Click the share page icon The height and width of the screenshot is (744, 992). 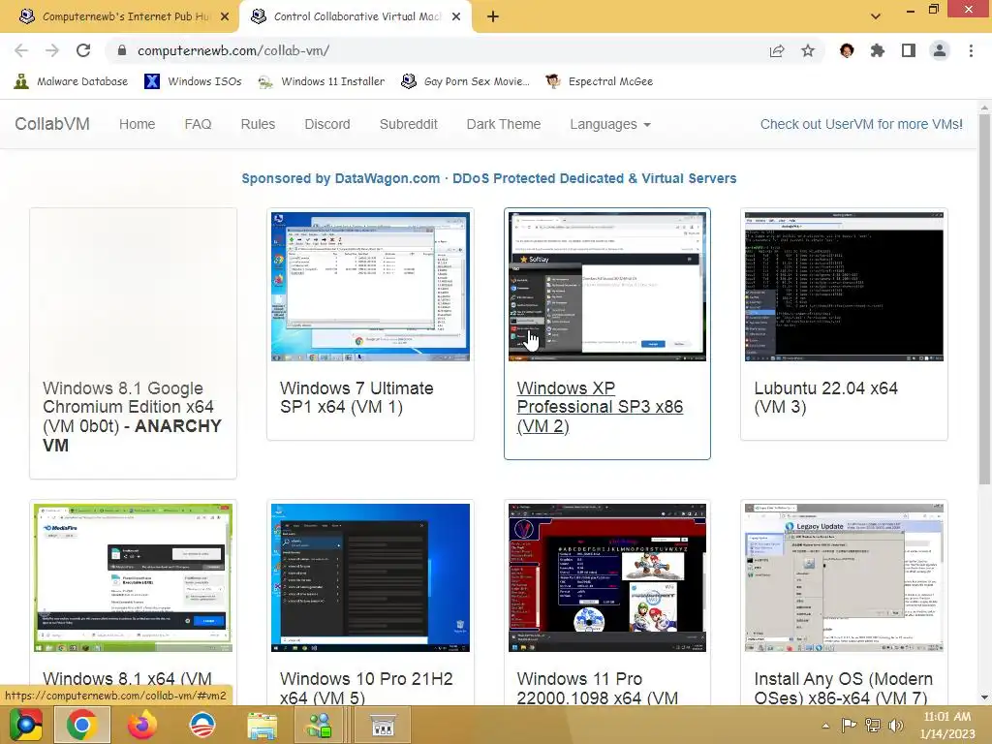tap(777, 50)
